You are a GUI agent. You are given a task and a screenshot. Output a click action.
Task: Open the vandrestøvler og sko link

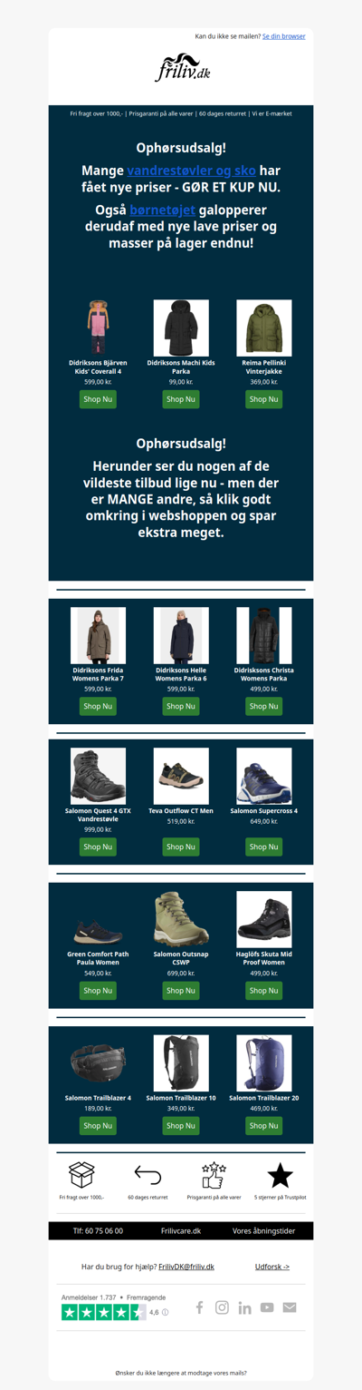191,171
